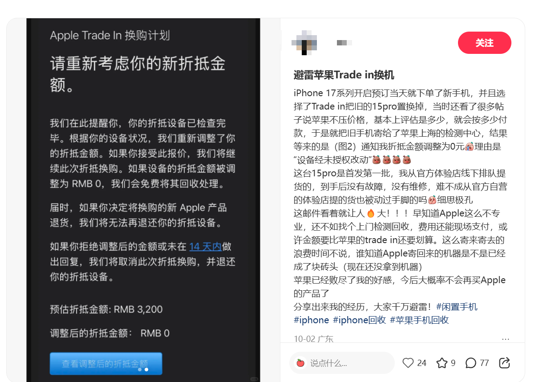Viewport: 543px width, 382px height.
Task: Open comments via speech bubble icon
Action: [470, 363]
